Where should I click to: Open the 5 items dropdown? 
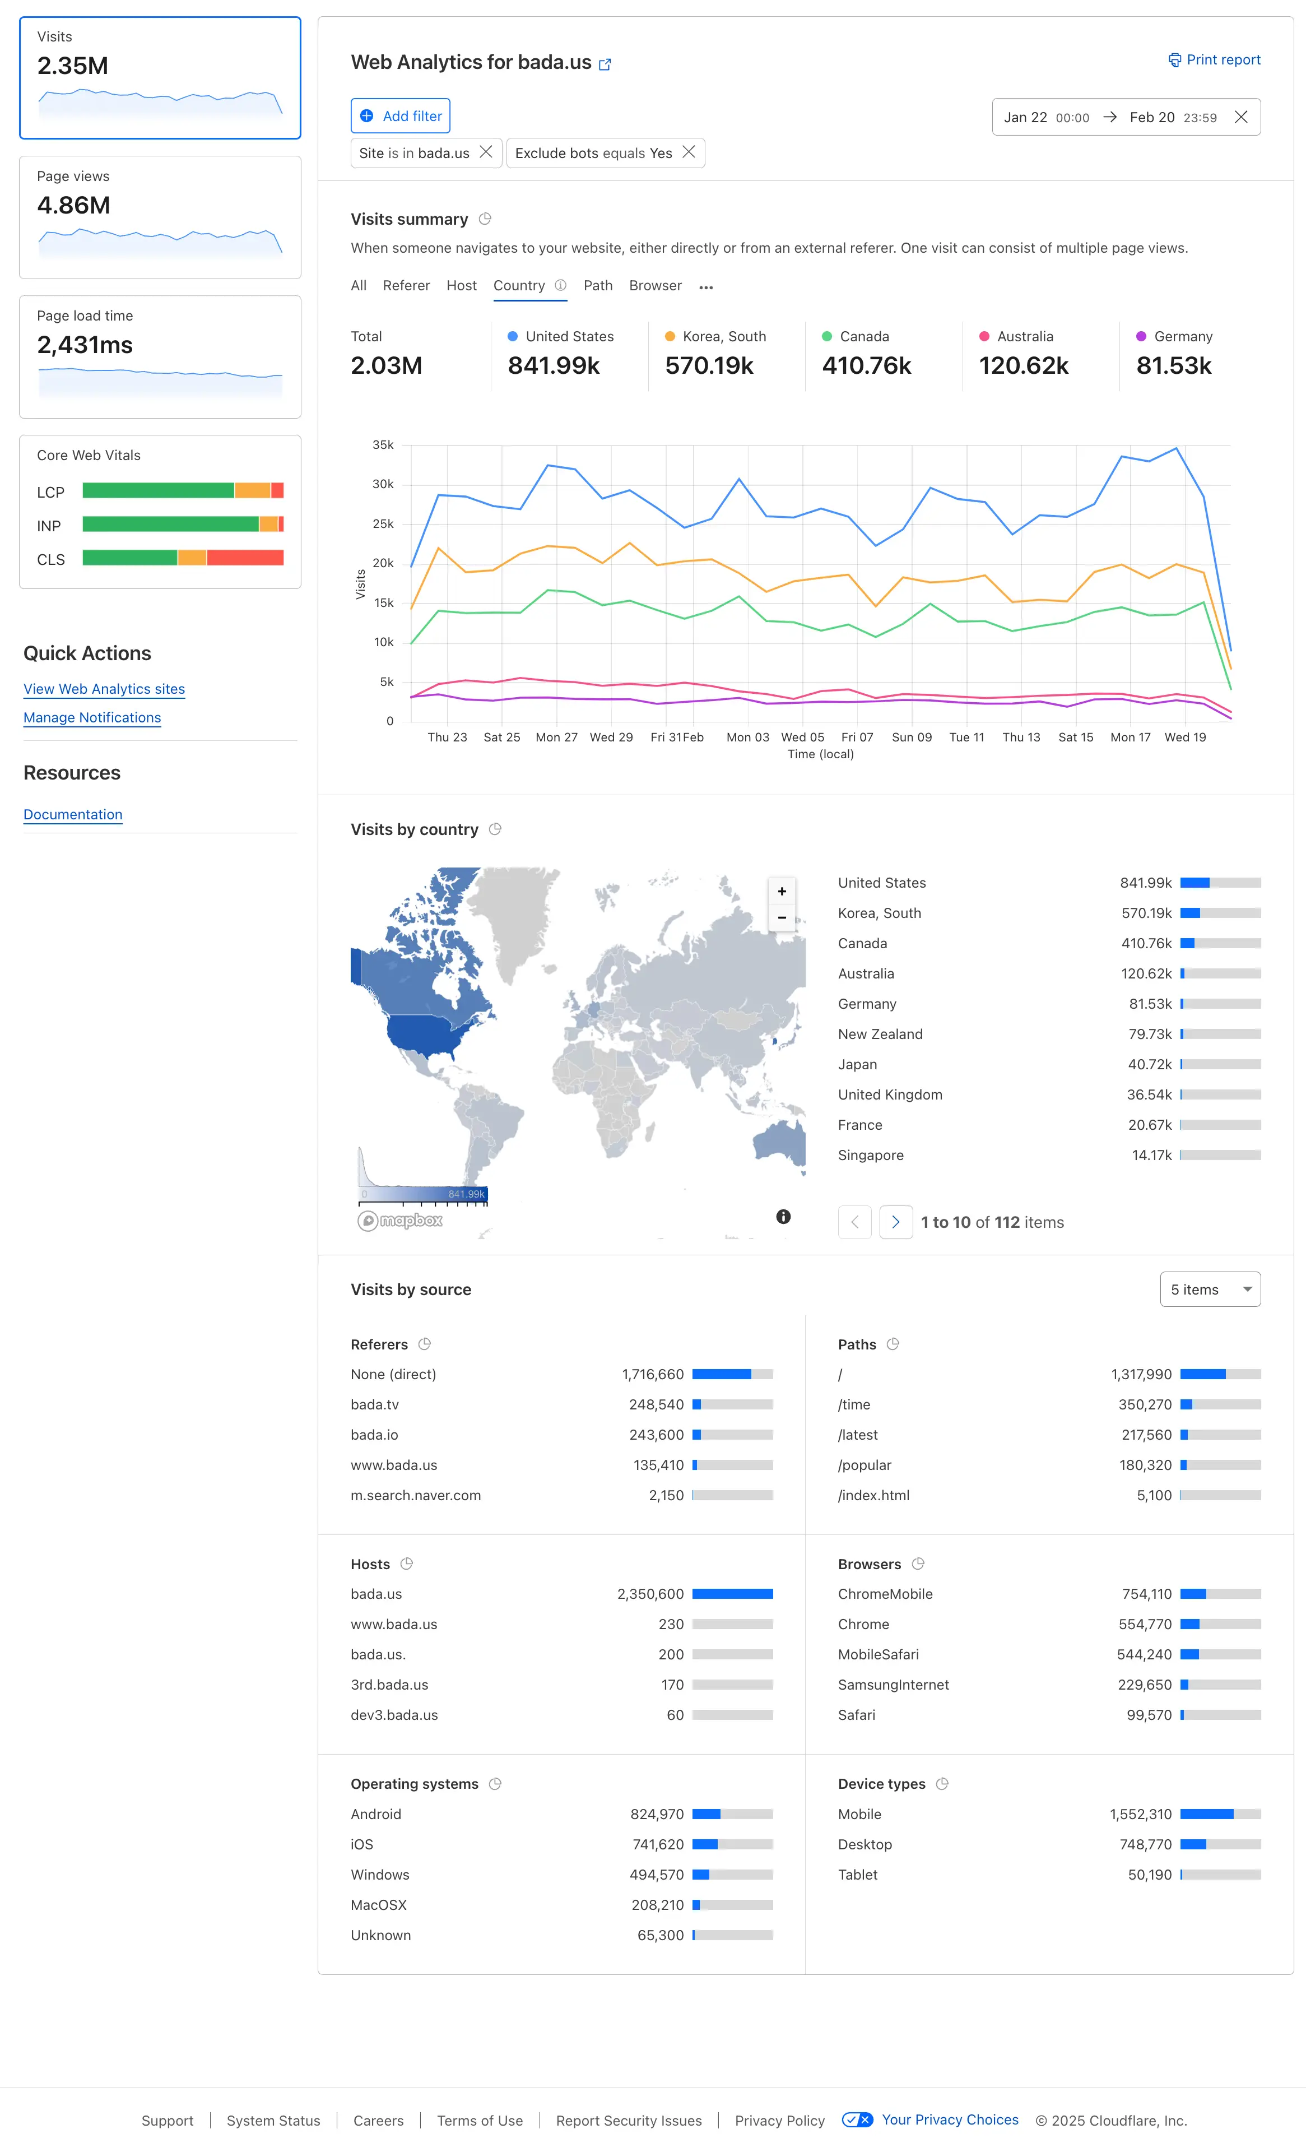(x=1210, y=1290)
